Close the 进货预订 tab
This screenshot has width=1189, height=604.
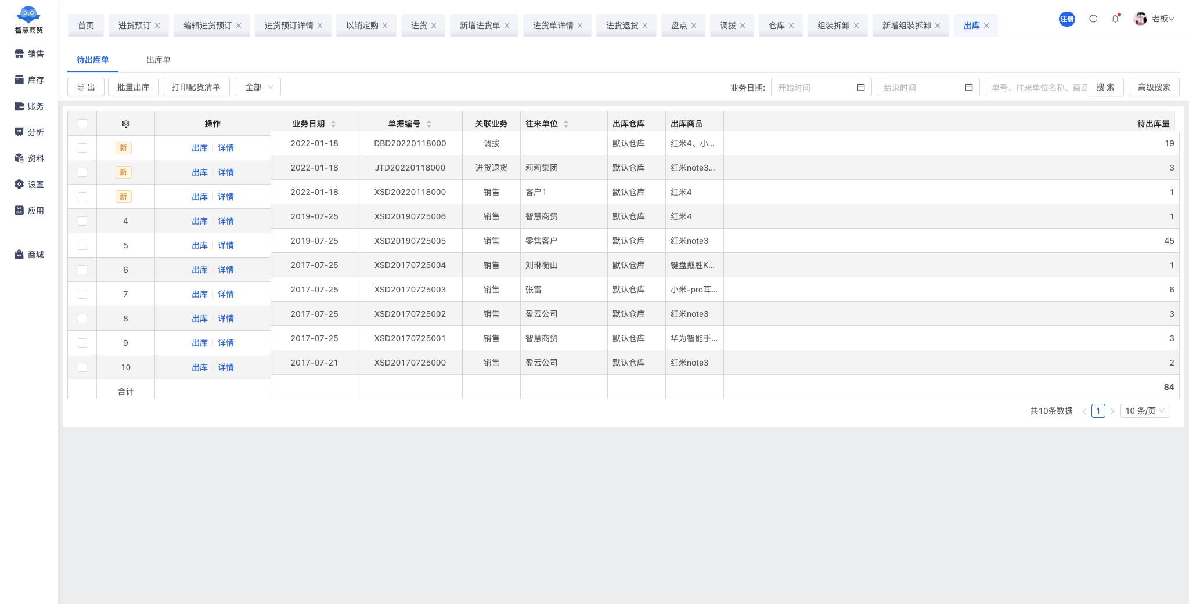pos(157,26)
